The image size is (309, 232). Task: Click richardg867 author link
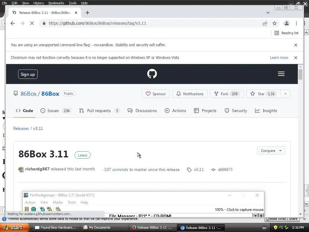tap(37, 169)
